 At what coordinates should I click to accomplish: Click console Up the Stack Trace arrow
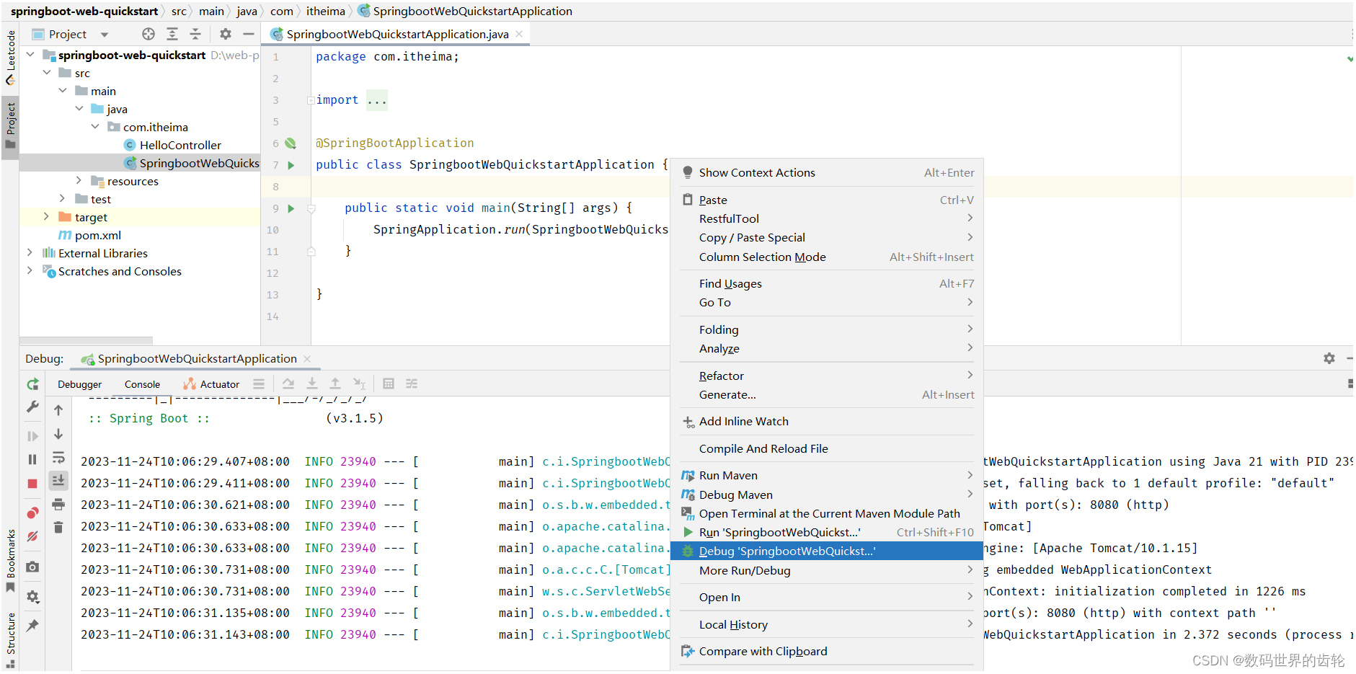pyautogui.click(x=58, y=410)
